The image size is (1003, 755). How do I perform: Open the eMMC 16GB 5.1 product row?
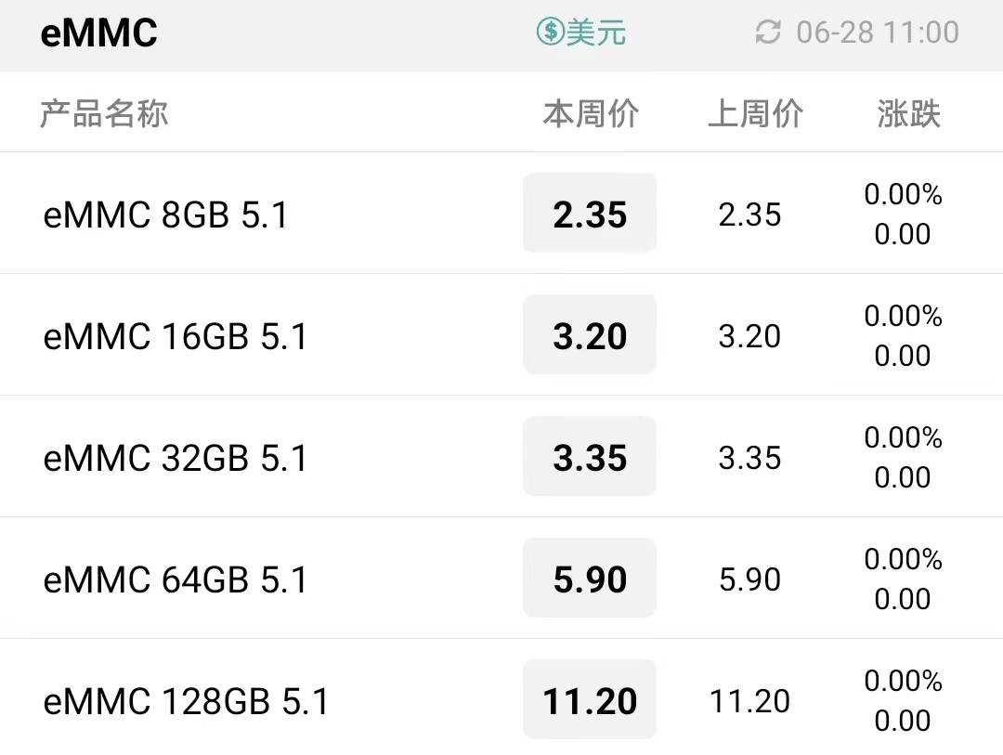point(501,334)
